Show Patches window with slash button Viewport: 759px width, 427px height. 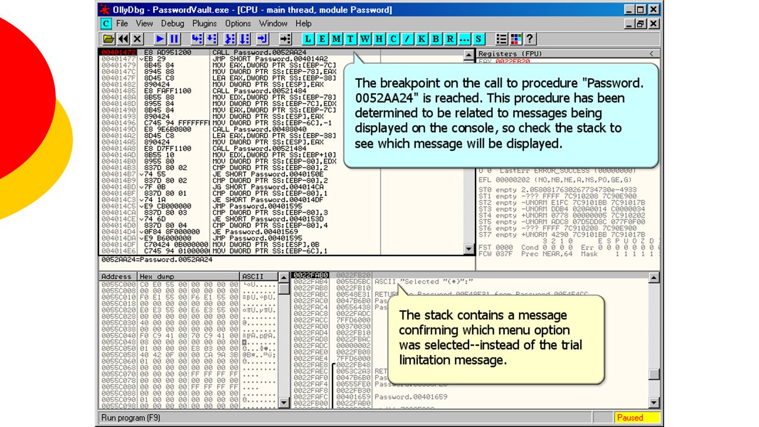(x=407, y=39)
